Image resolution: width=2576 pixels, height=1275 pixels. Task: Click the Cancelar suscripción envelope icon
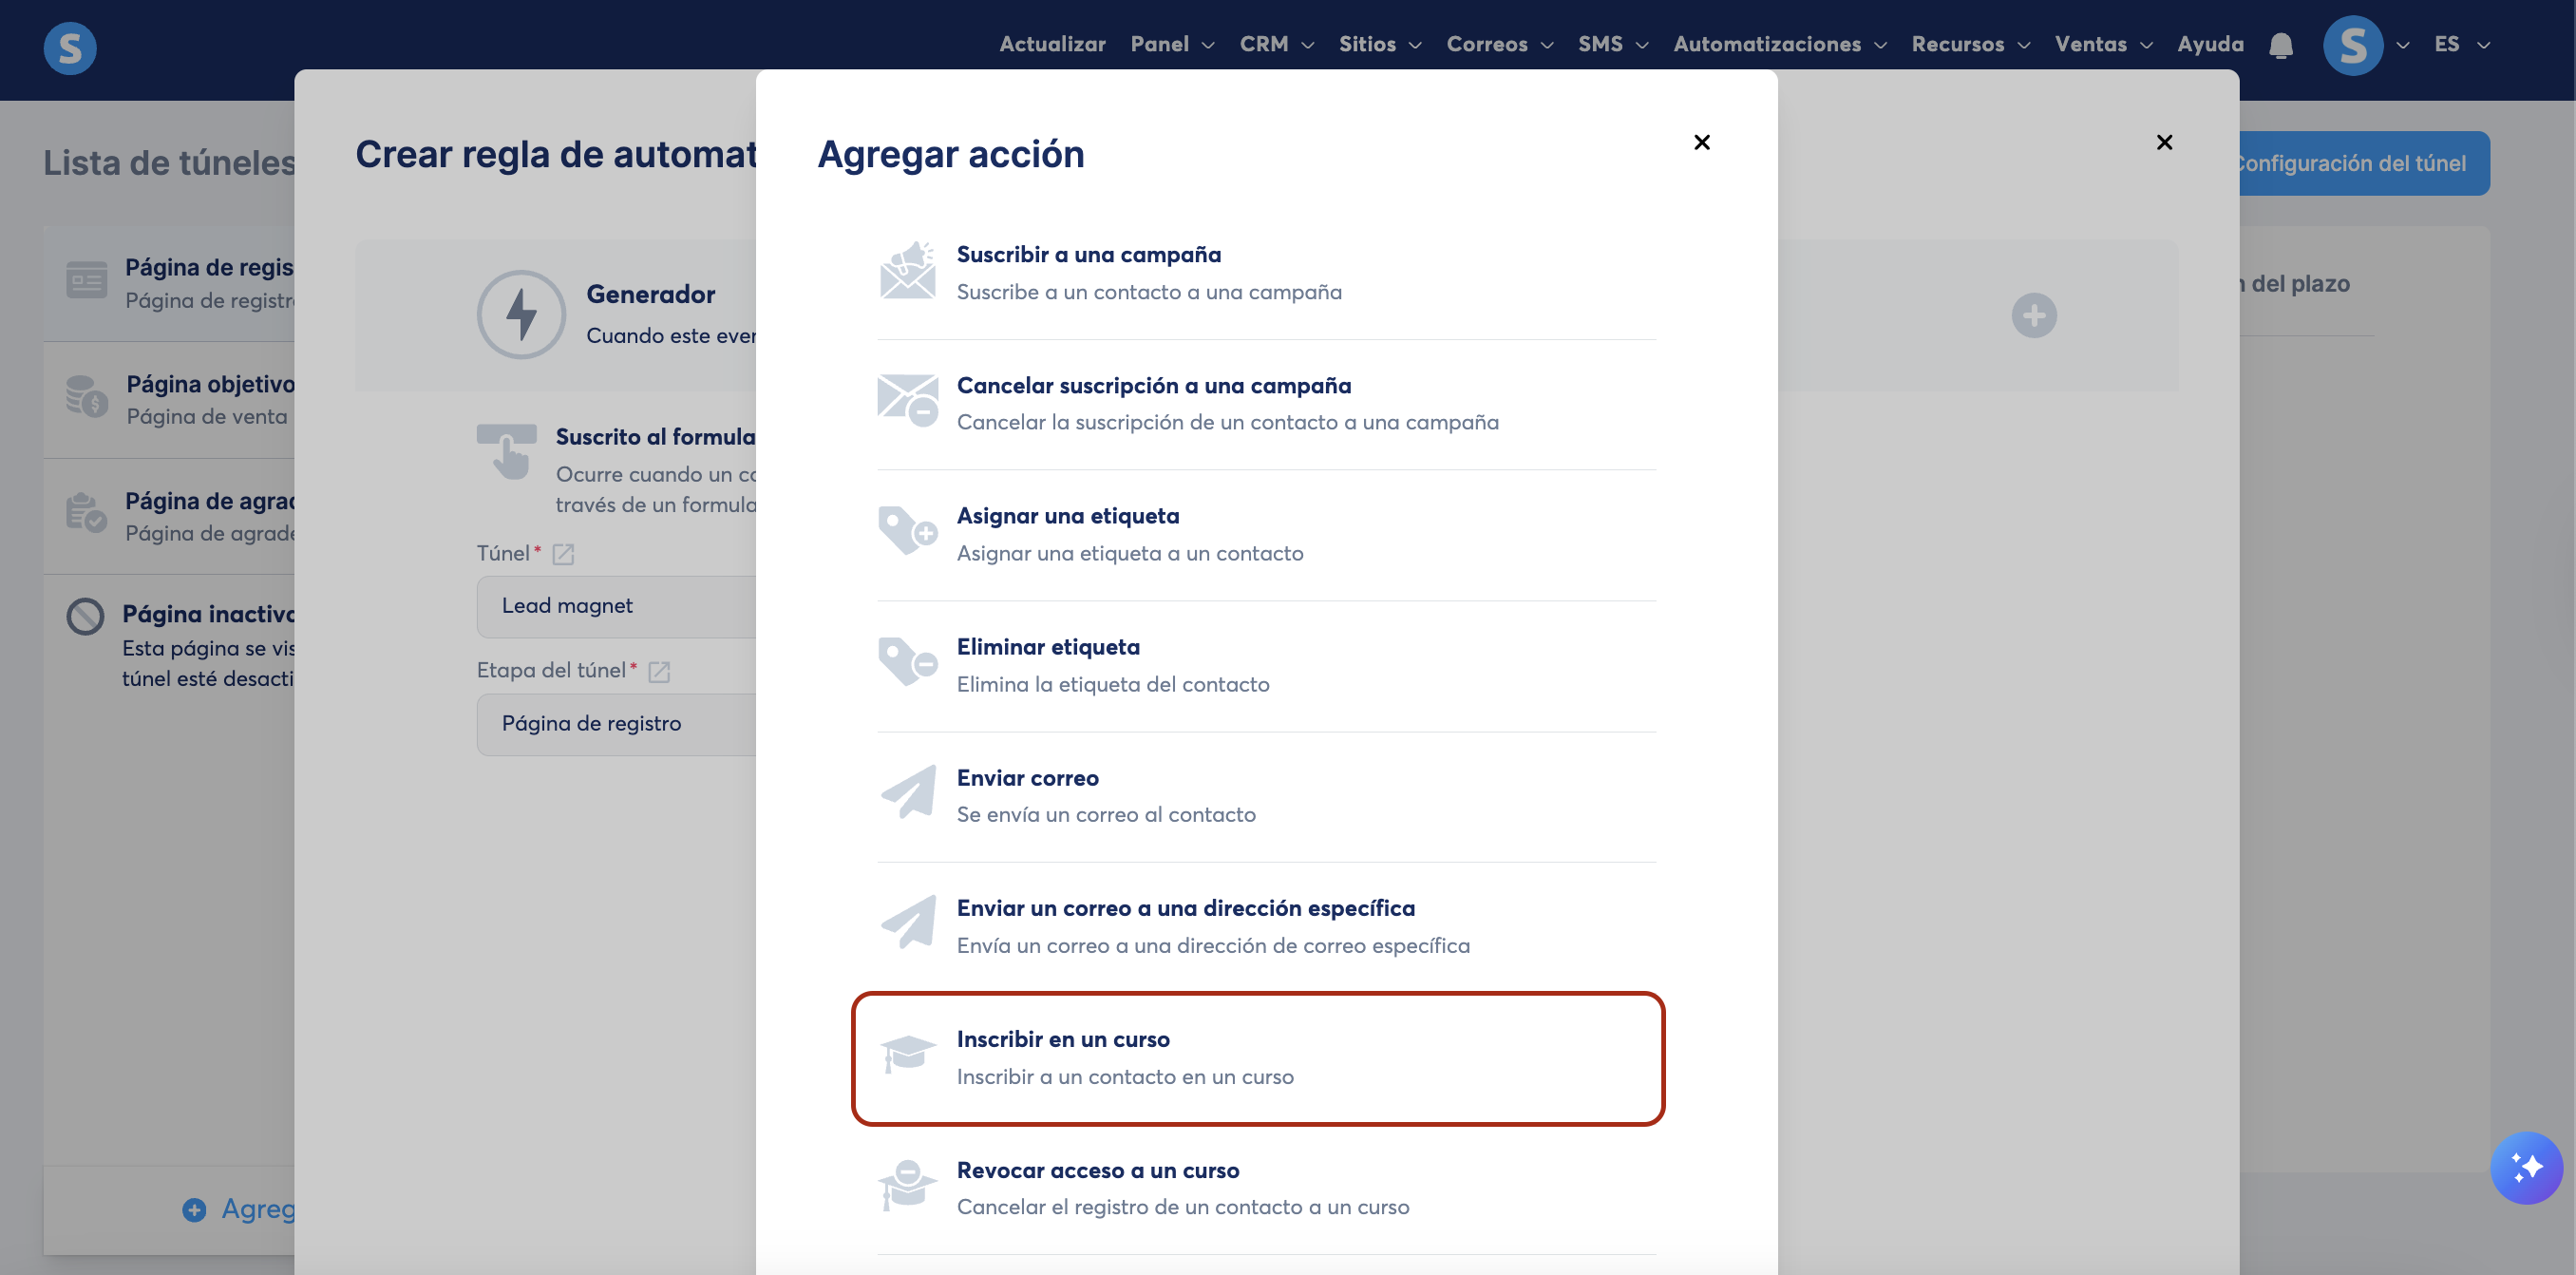[x=907, y=402]
